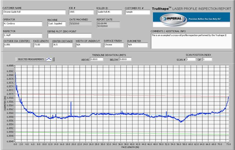The height and width of the screenshot is (150, 235).
Task: Click the empty Define Plot Zero Point field
Action: [x=69, y=36]
